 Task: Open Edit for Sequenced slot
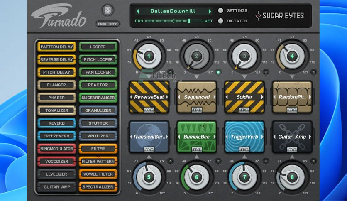click(197, 110)
